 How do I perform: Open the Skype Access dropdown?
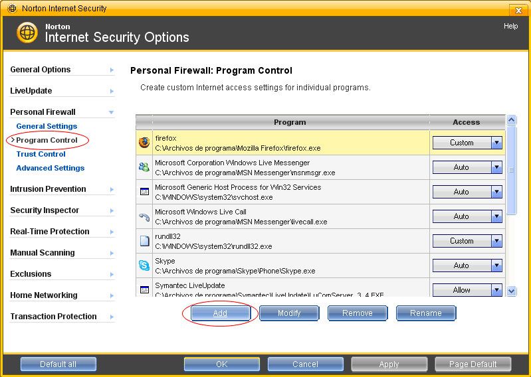(x=496, y=265)
